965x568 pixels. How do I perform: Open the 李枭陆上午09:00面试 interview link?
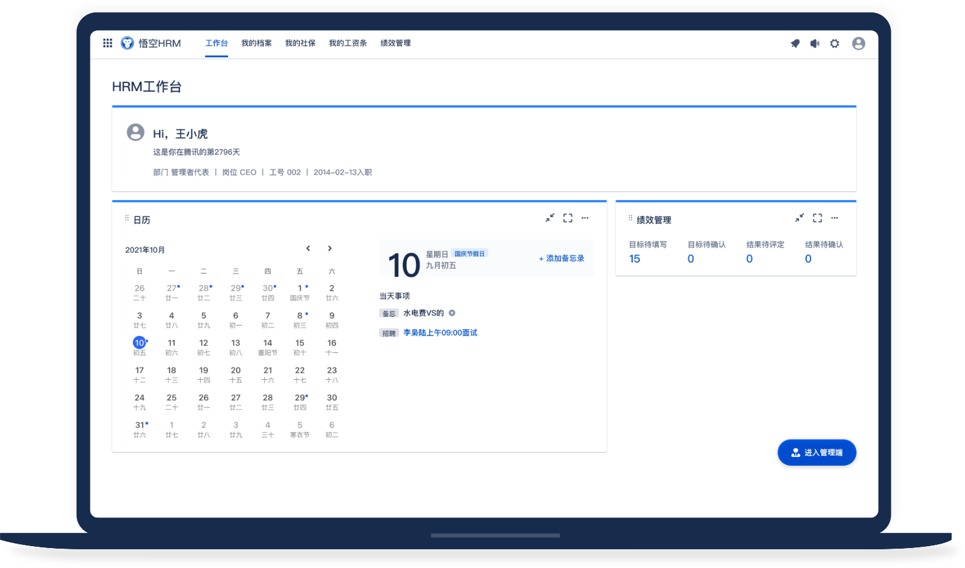440,333
